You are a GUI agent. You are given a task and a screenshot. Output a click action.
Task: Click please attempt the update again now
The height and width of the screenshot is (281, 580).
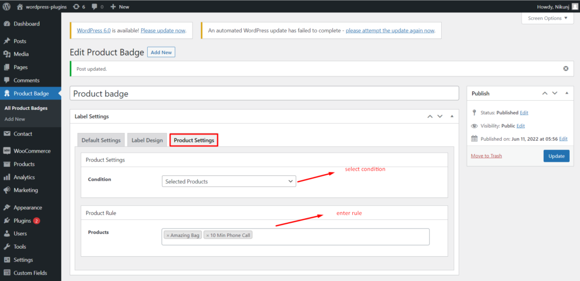tap(390, 31)
